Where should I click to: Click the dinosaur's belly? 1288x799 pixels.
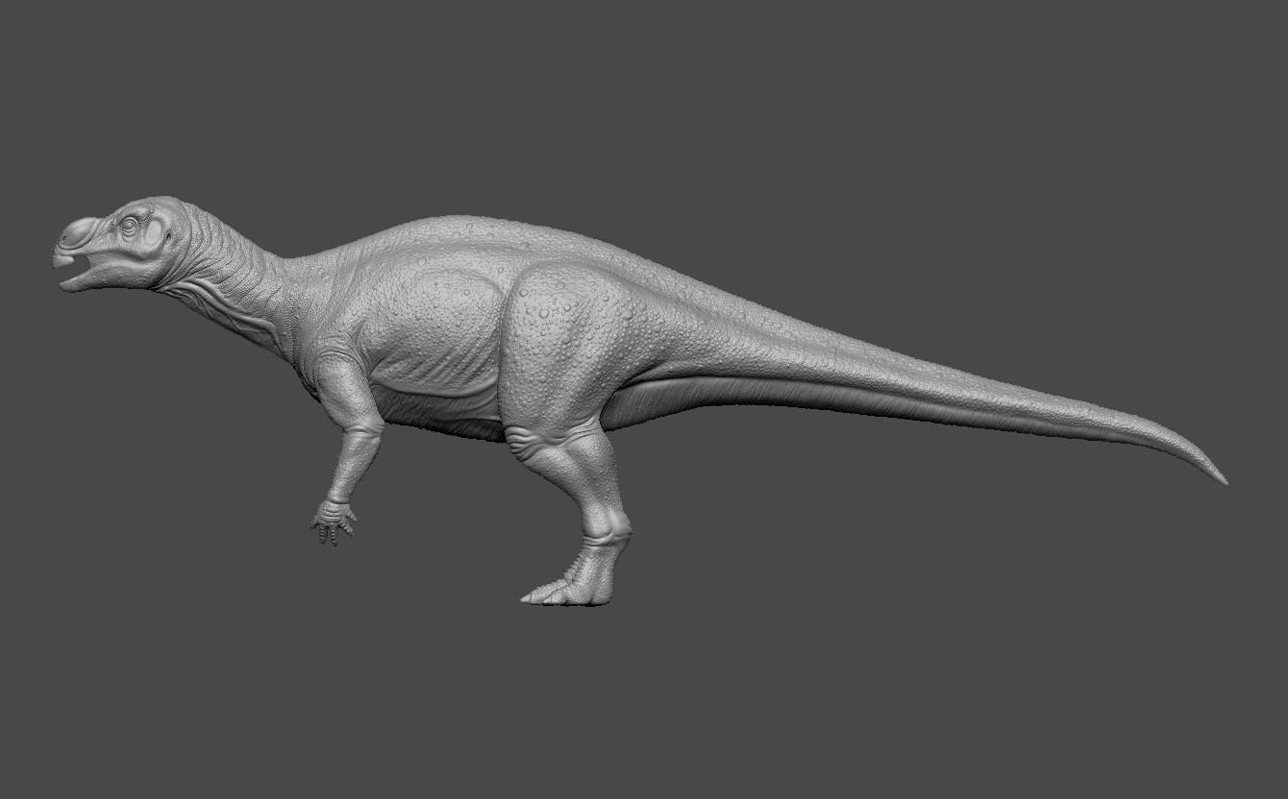[x=442, y=384]
